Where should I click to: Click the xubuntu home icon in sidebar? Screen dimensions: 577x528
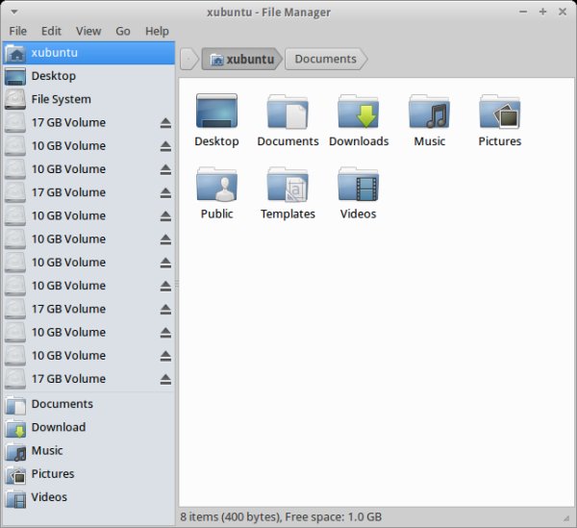coord(15,53)
